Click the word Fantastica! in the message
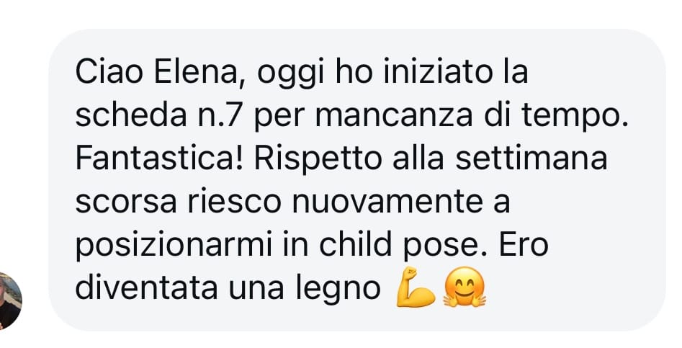Viewport: 682px width, 348px height. tap(159, 159)
